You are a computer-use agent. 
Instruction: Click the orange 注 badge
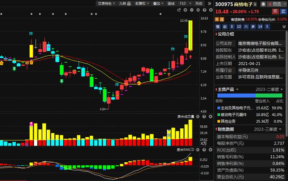pos(222,19)
